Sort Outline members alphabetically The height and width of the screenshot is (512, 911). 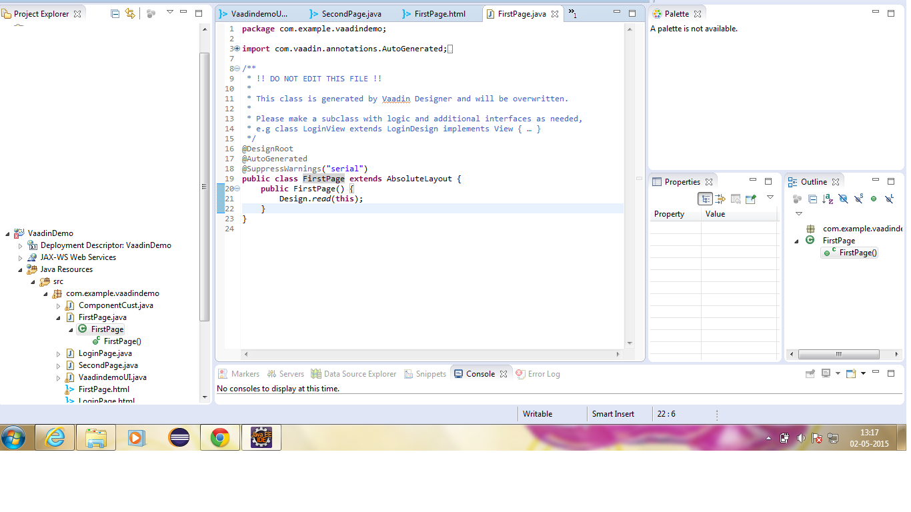(x=828, y=199)
